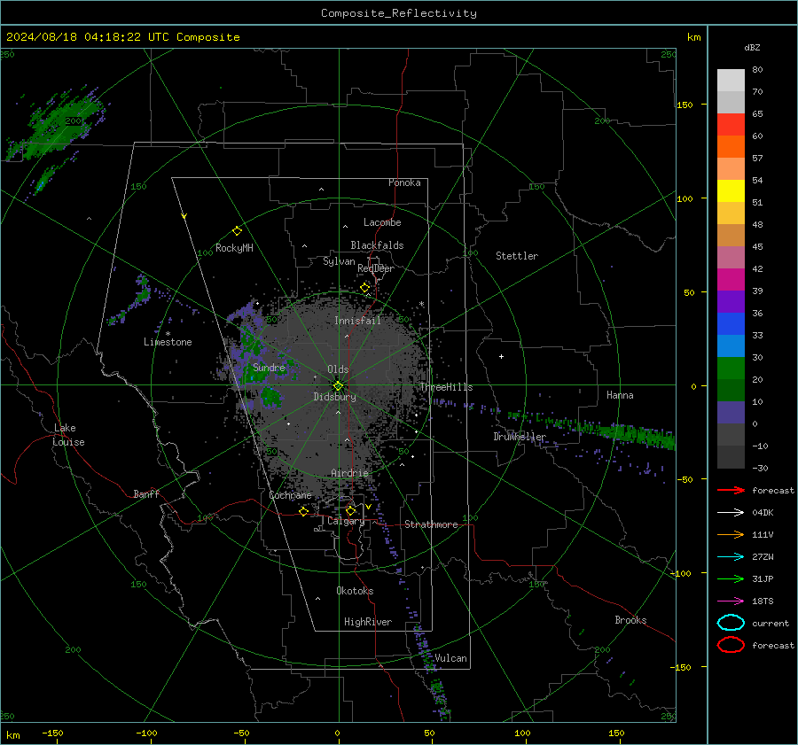
Task: Click the Brooks label
Action: pos(630,620)
